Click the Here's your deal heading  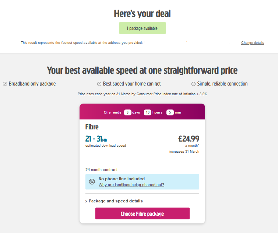pos(142,14)
